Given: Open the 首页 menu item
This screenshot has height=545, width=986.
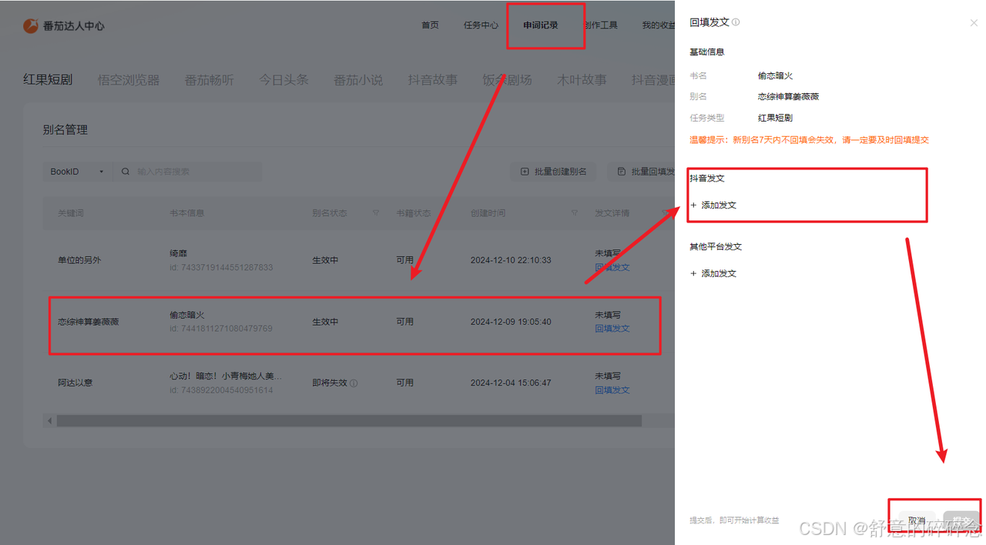Looking at the screenshot, I should 430,25.
